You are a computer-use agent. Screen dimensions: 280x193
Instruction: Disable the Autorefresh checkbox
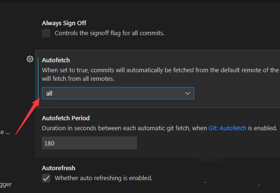(46, 178)
